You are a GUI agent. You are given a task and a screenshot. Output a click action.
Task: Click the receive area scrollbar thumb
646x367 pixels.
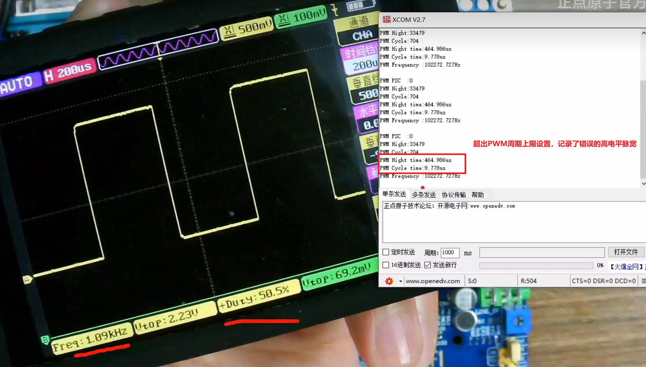coord(643,129)
